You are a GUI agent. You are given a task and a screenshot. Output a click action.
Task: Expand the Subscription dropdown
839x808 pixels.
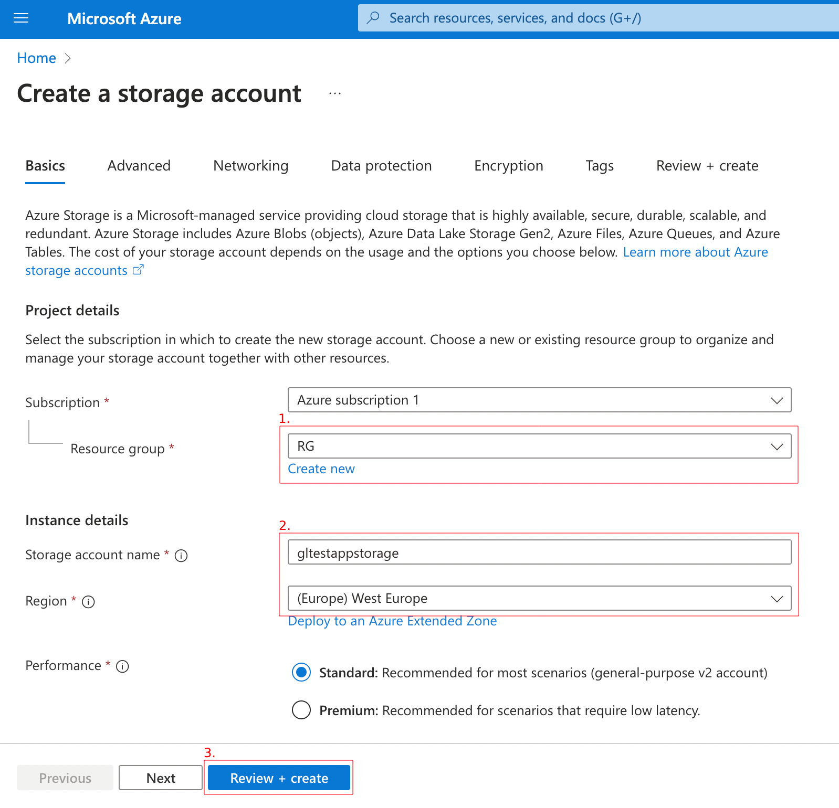point(539,400)
